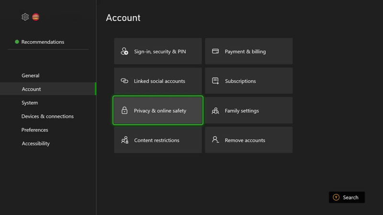Click the Y button icon beside Search
Screen dimensions: 383x215
tap(336, 197)
